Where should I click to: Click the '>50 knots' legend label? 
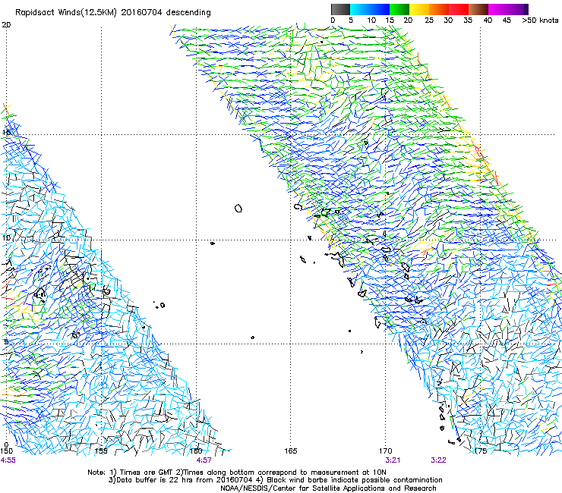click(540, 20)
